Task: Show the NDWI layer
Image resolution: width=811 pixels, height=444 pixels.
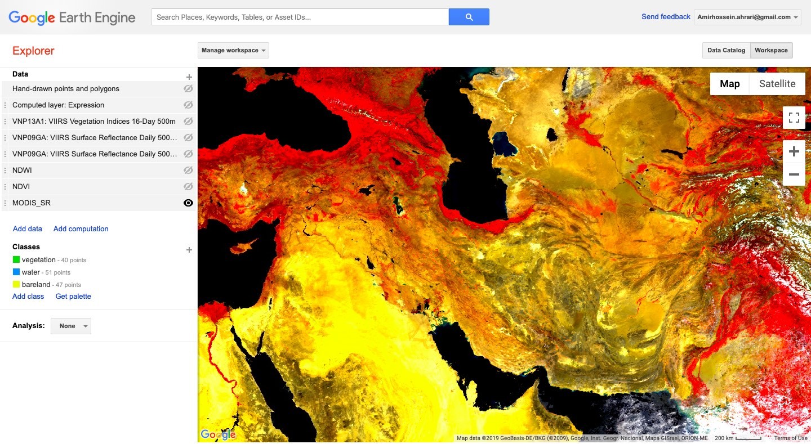Action: point(188,170)
